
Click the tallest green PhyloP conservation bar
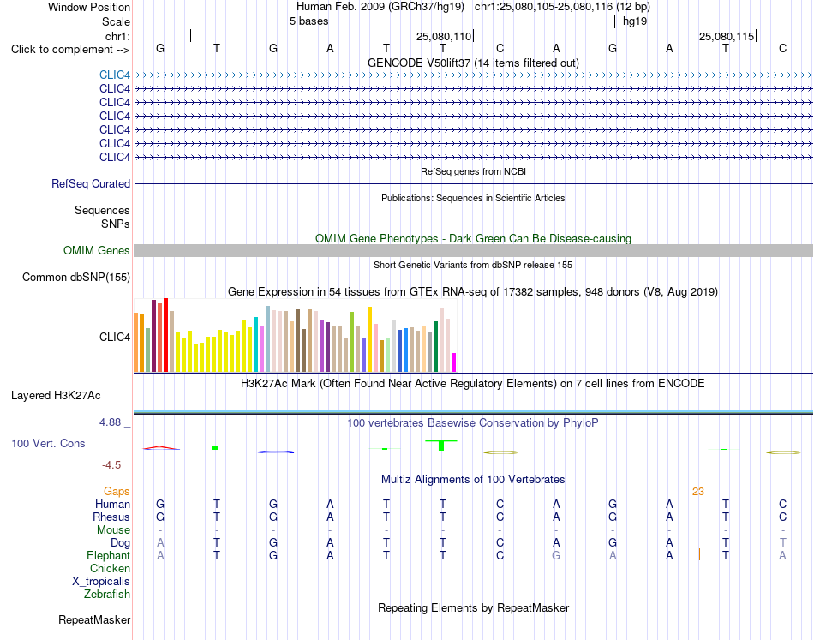pos(441,446)
